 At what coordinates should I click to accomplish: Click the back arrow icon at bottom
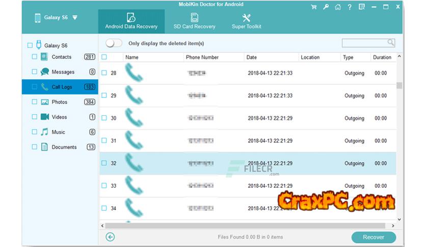110,237
